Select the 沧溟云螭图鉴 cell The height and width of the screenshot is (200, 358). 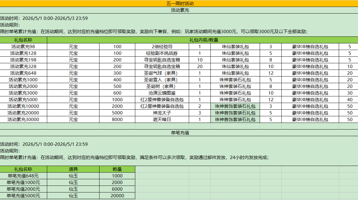coord(162,93)
